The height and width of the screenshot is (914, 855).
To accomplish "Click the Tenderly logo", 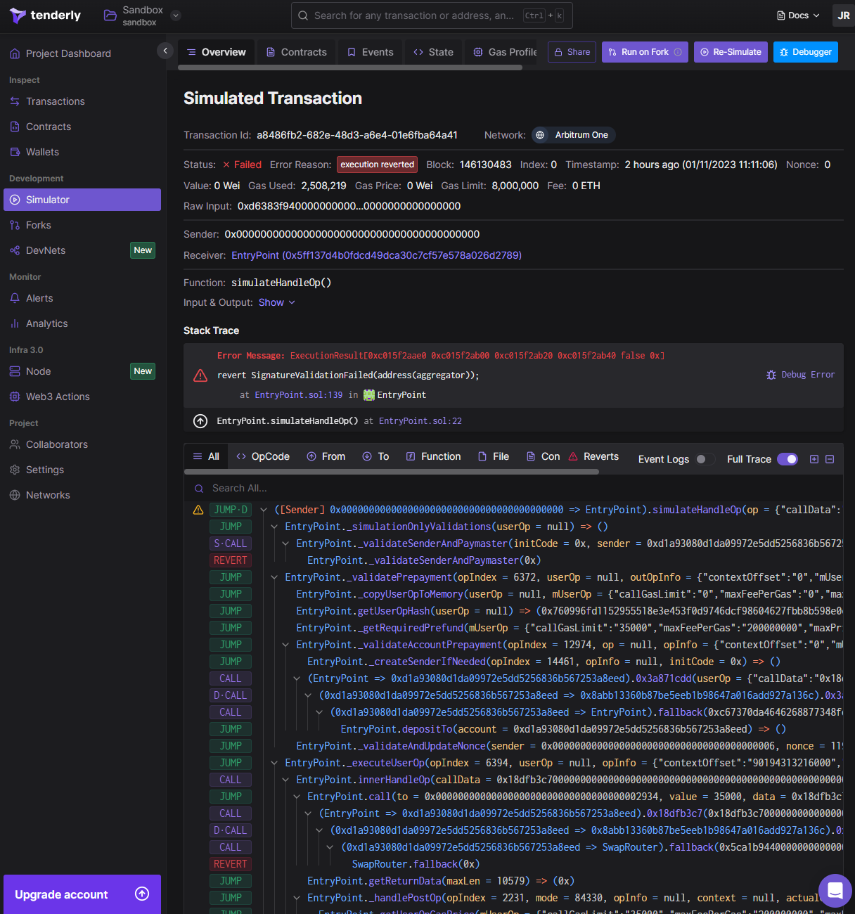I will 46,15.
